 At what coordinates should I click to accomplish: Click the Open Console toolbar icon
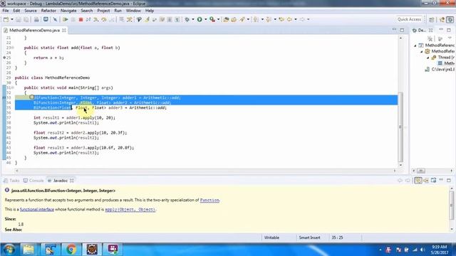[x=46, y=19]
